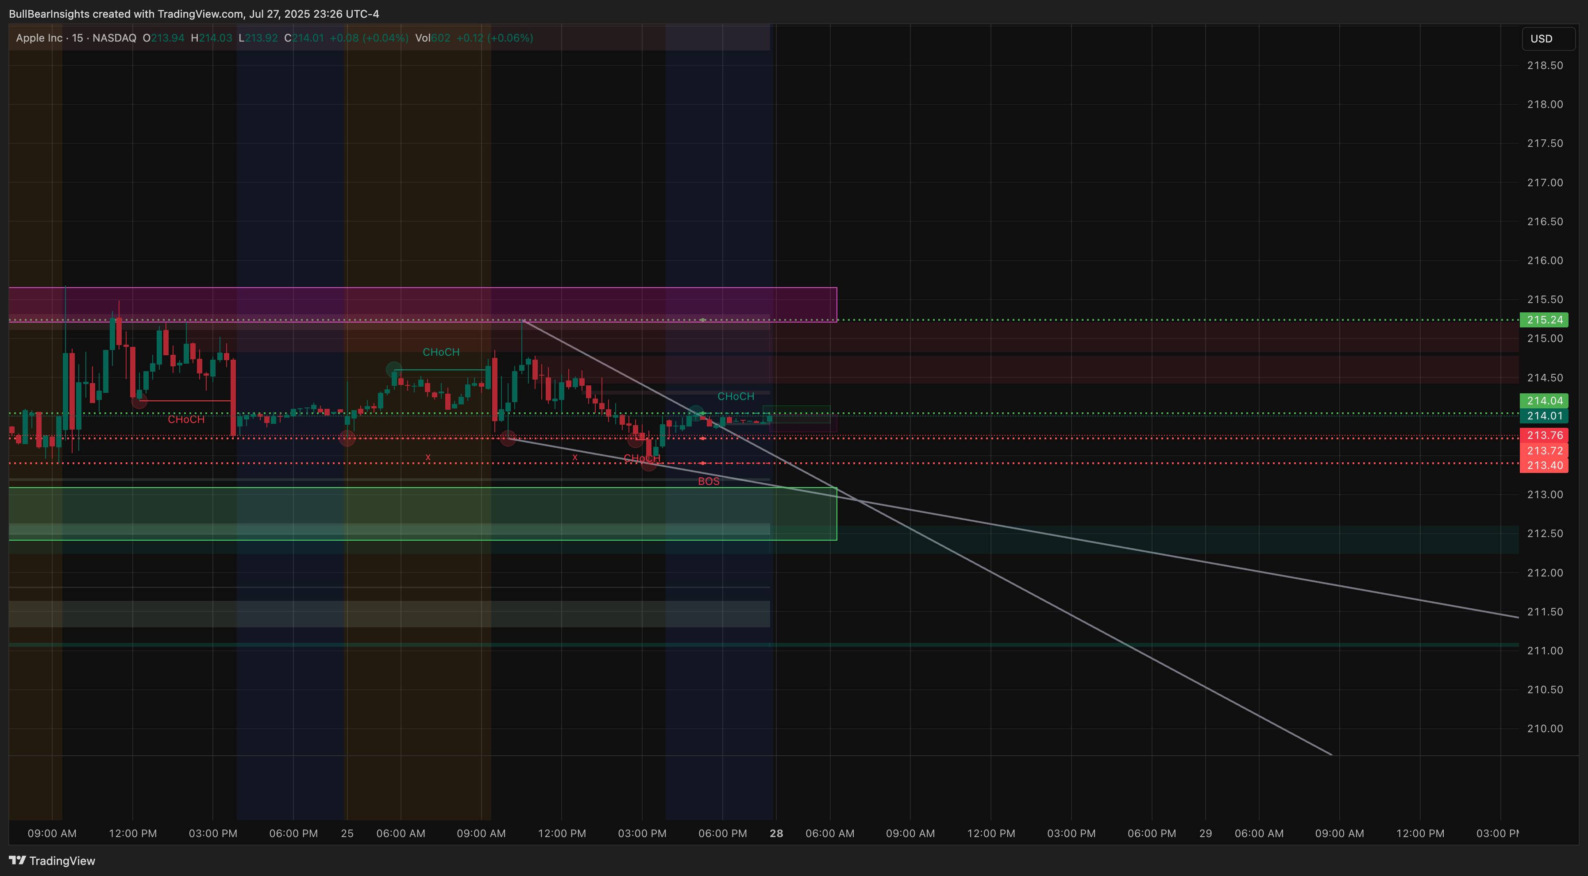Click the 210.00 price axis label
Screen dimensions: 1588x876
(1545, 729)
